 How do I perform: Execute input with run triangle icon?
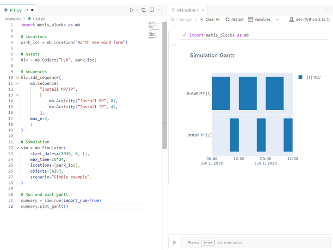(174, 243)
